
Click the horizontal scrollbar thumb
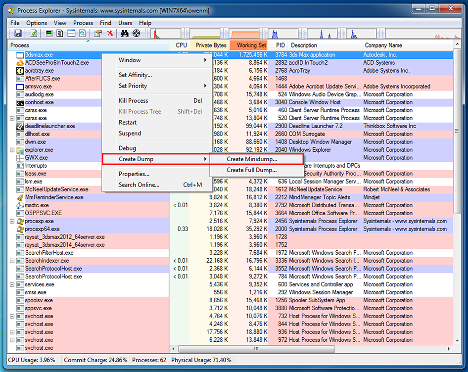256,349
